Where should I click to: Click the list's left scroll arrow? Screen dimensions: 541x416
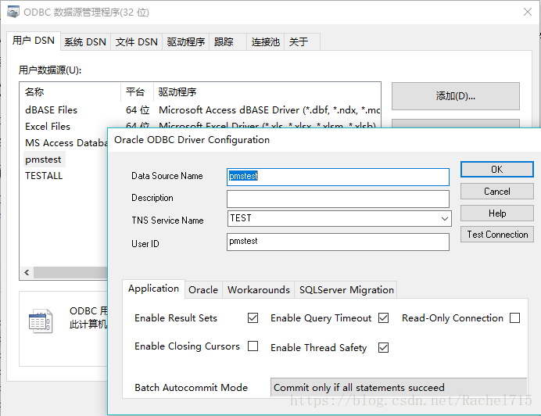pyautogui.click(x=27, y=272)
